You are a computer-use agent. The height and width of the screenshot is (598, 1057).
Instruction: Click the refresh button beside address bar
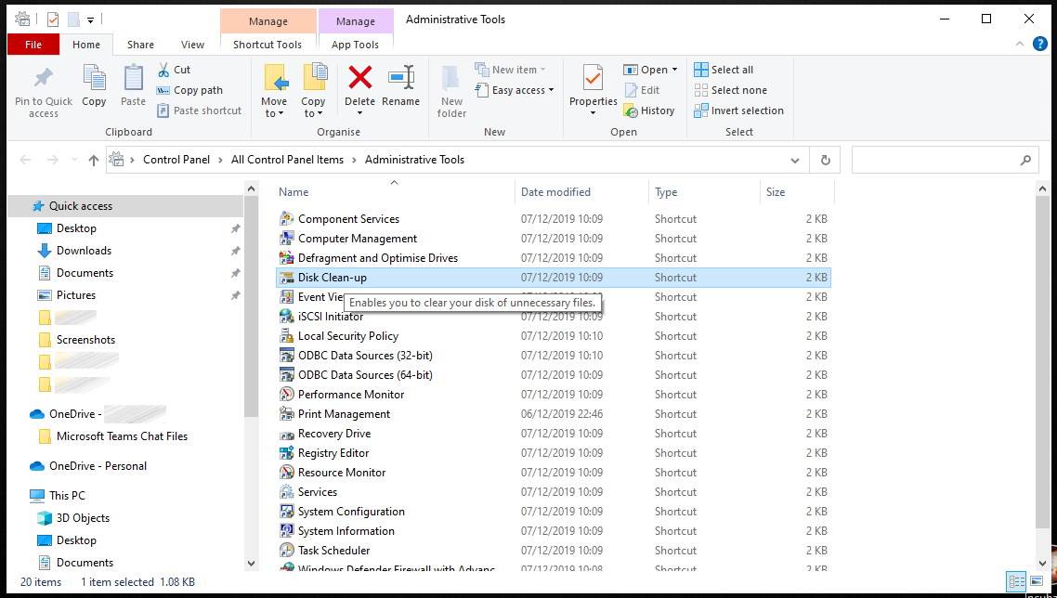pos(825,160)
